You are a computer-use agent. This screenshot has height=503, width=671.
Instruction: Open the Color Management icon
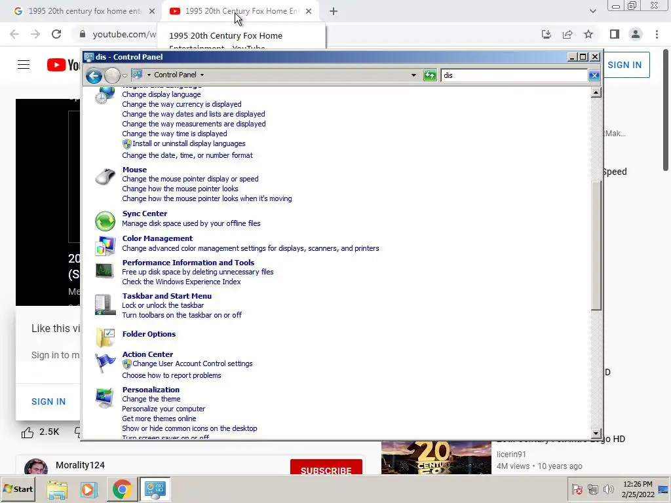pyautogui.click(x=105, y=246)
